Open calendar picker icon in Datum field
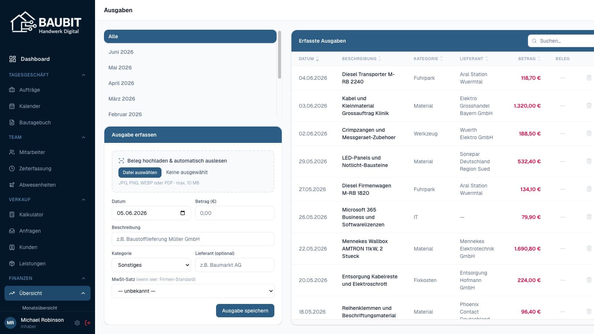 (183, 213)
